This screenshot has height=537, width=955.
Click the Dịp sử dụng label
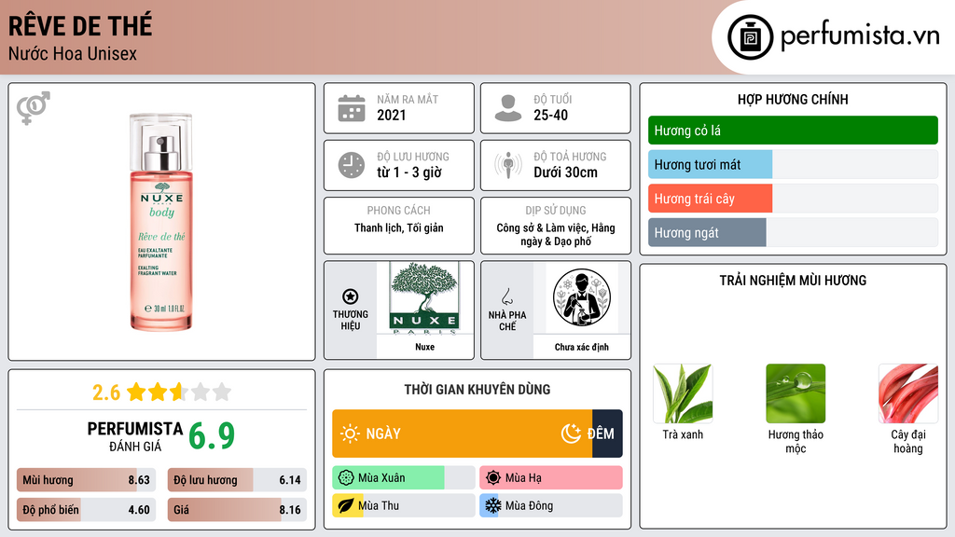click(x=556, y=211)
